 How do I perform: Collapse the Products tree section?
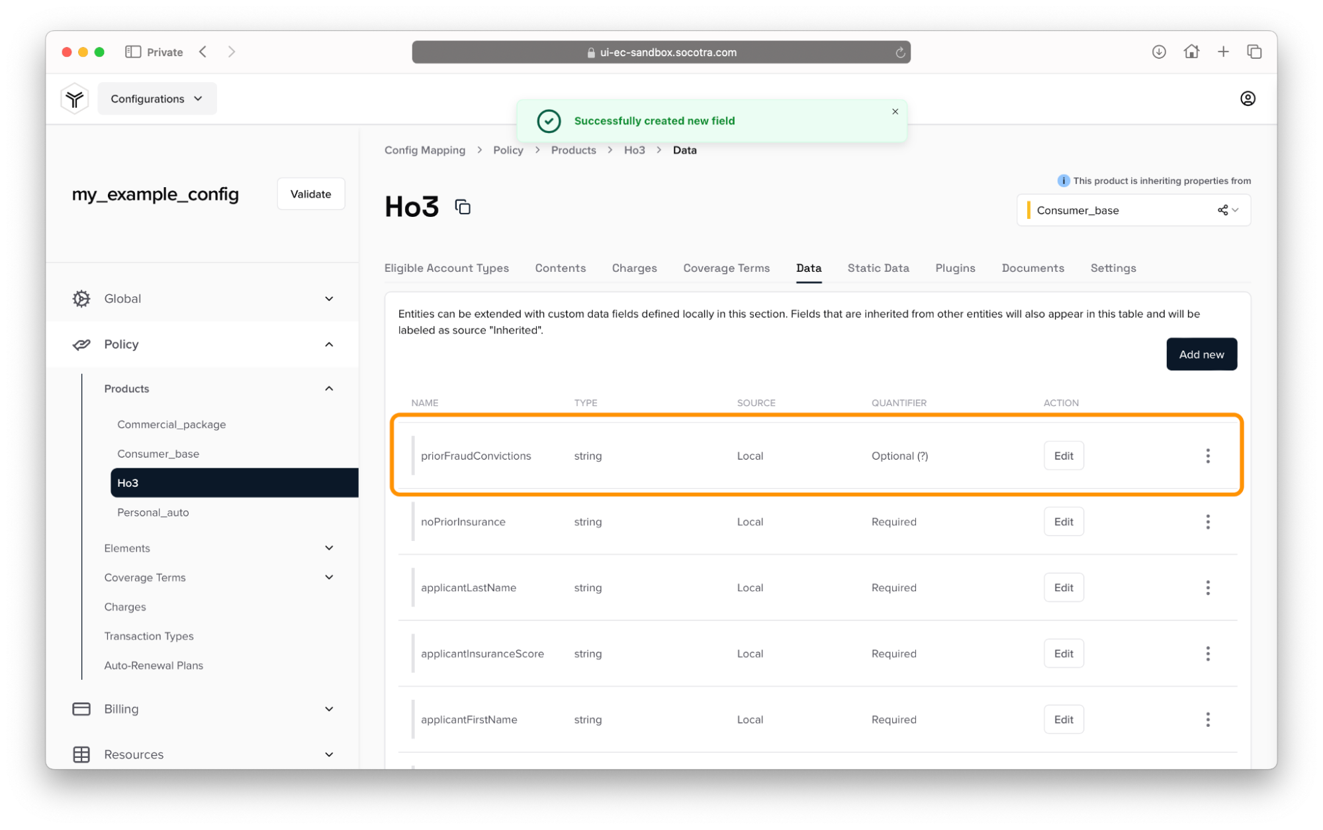pyautogui.click(x=329, y=389)
